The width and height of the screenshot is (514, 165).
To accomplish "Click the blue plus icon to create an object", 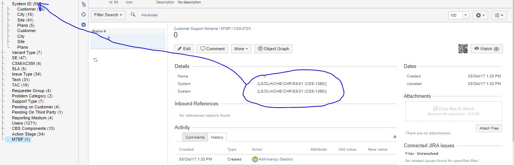I will [x=84, y=25].
